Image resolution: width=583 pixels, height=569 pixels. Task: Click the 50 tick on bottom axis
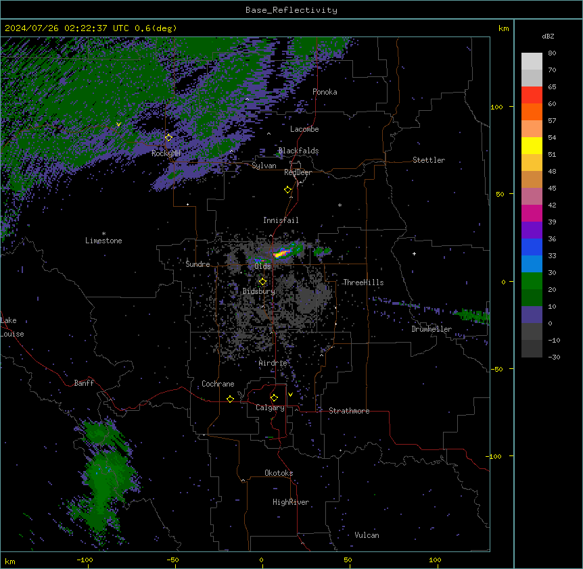coord(348,560)
